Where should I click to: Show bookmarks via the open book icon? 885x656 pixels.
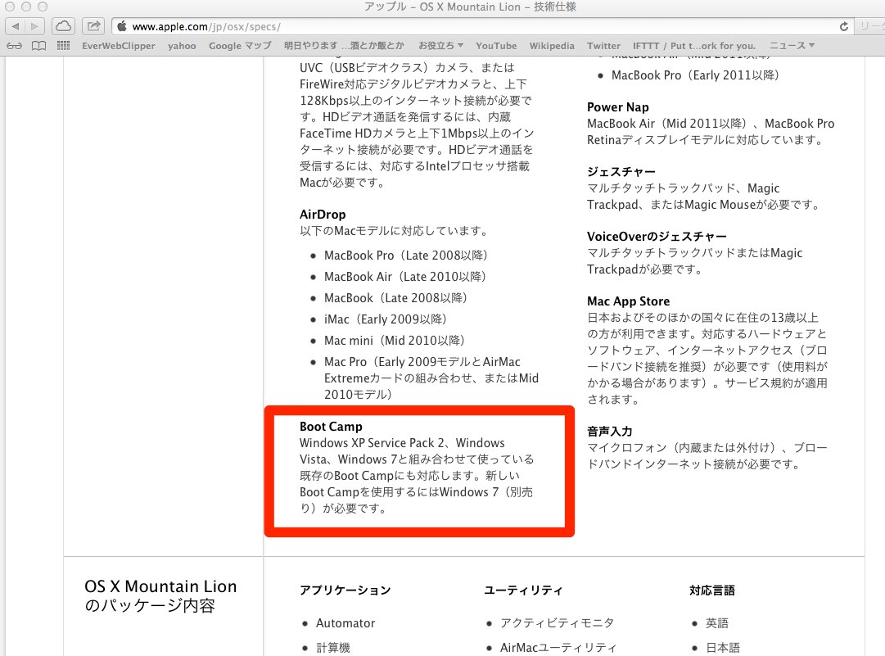pos(39,46)
